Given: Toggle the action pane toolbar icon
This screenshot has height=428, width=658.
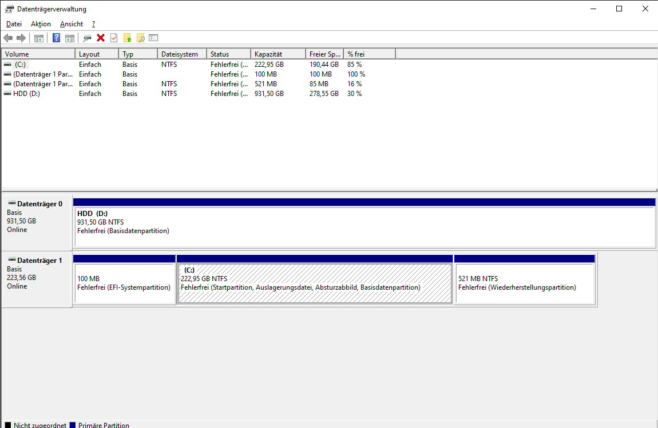Looking at the screenshot, I should click(70, 38).
